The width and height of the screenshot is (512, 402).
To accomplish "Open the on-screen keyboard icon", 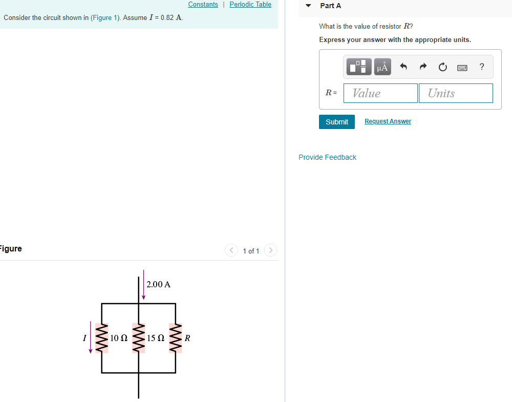I will (x=462, y=67).
